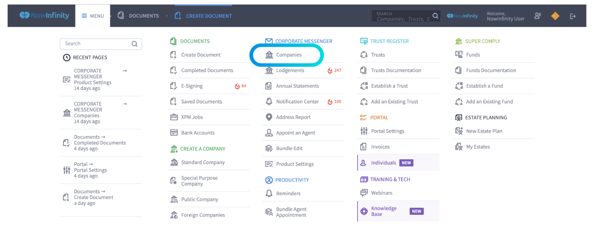Click the logout icon

tap(573, 16)
